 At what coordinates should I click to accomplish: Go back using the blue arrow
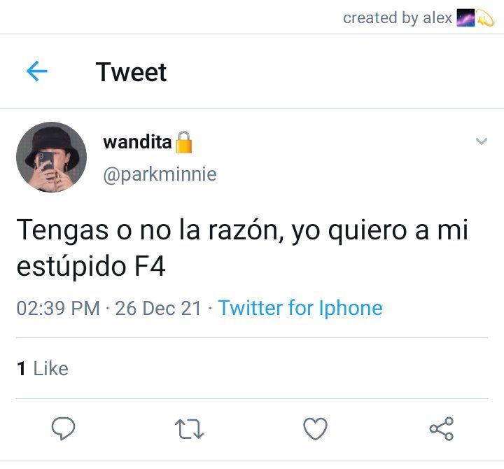click(37, 71)
